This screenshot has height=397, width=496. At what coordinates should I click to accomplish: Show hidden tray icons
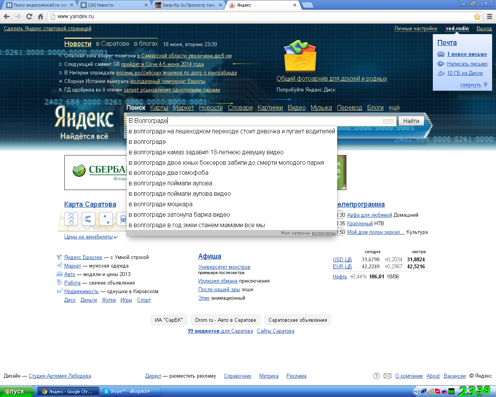click(416, 392)
